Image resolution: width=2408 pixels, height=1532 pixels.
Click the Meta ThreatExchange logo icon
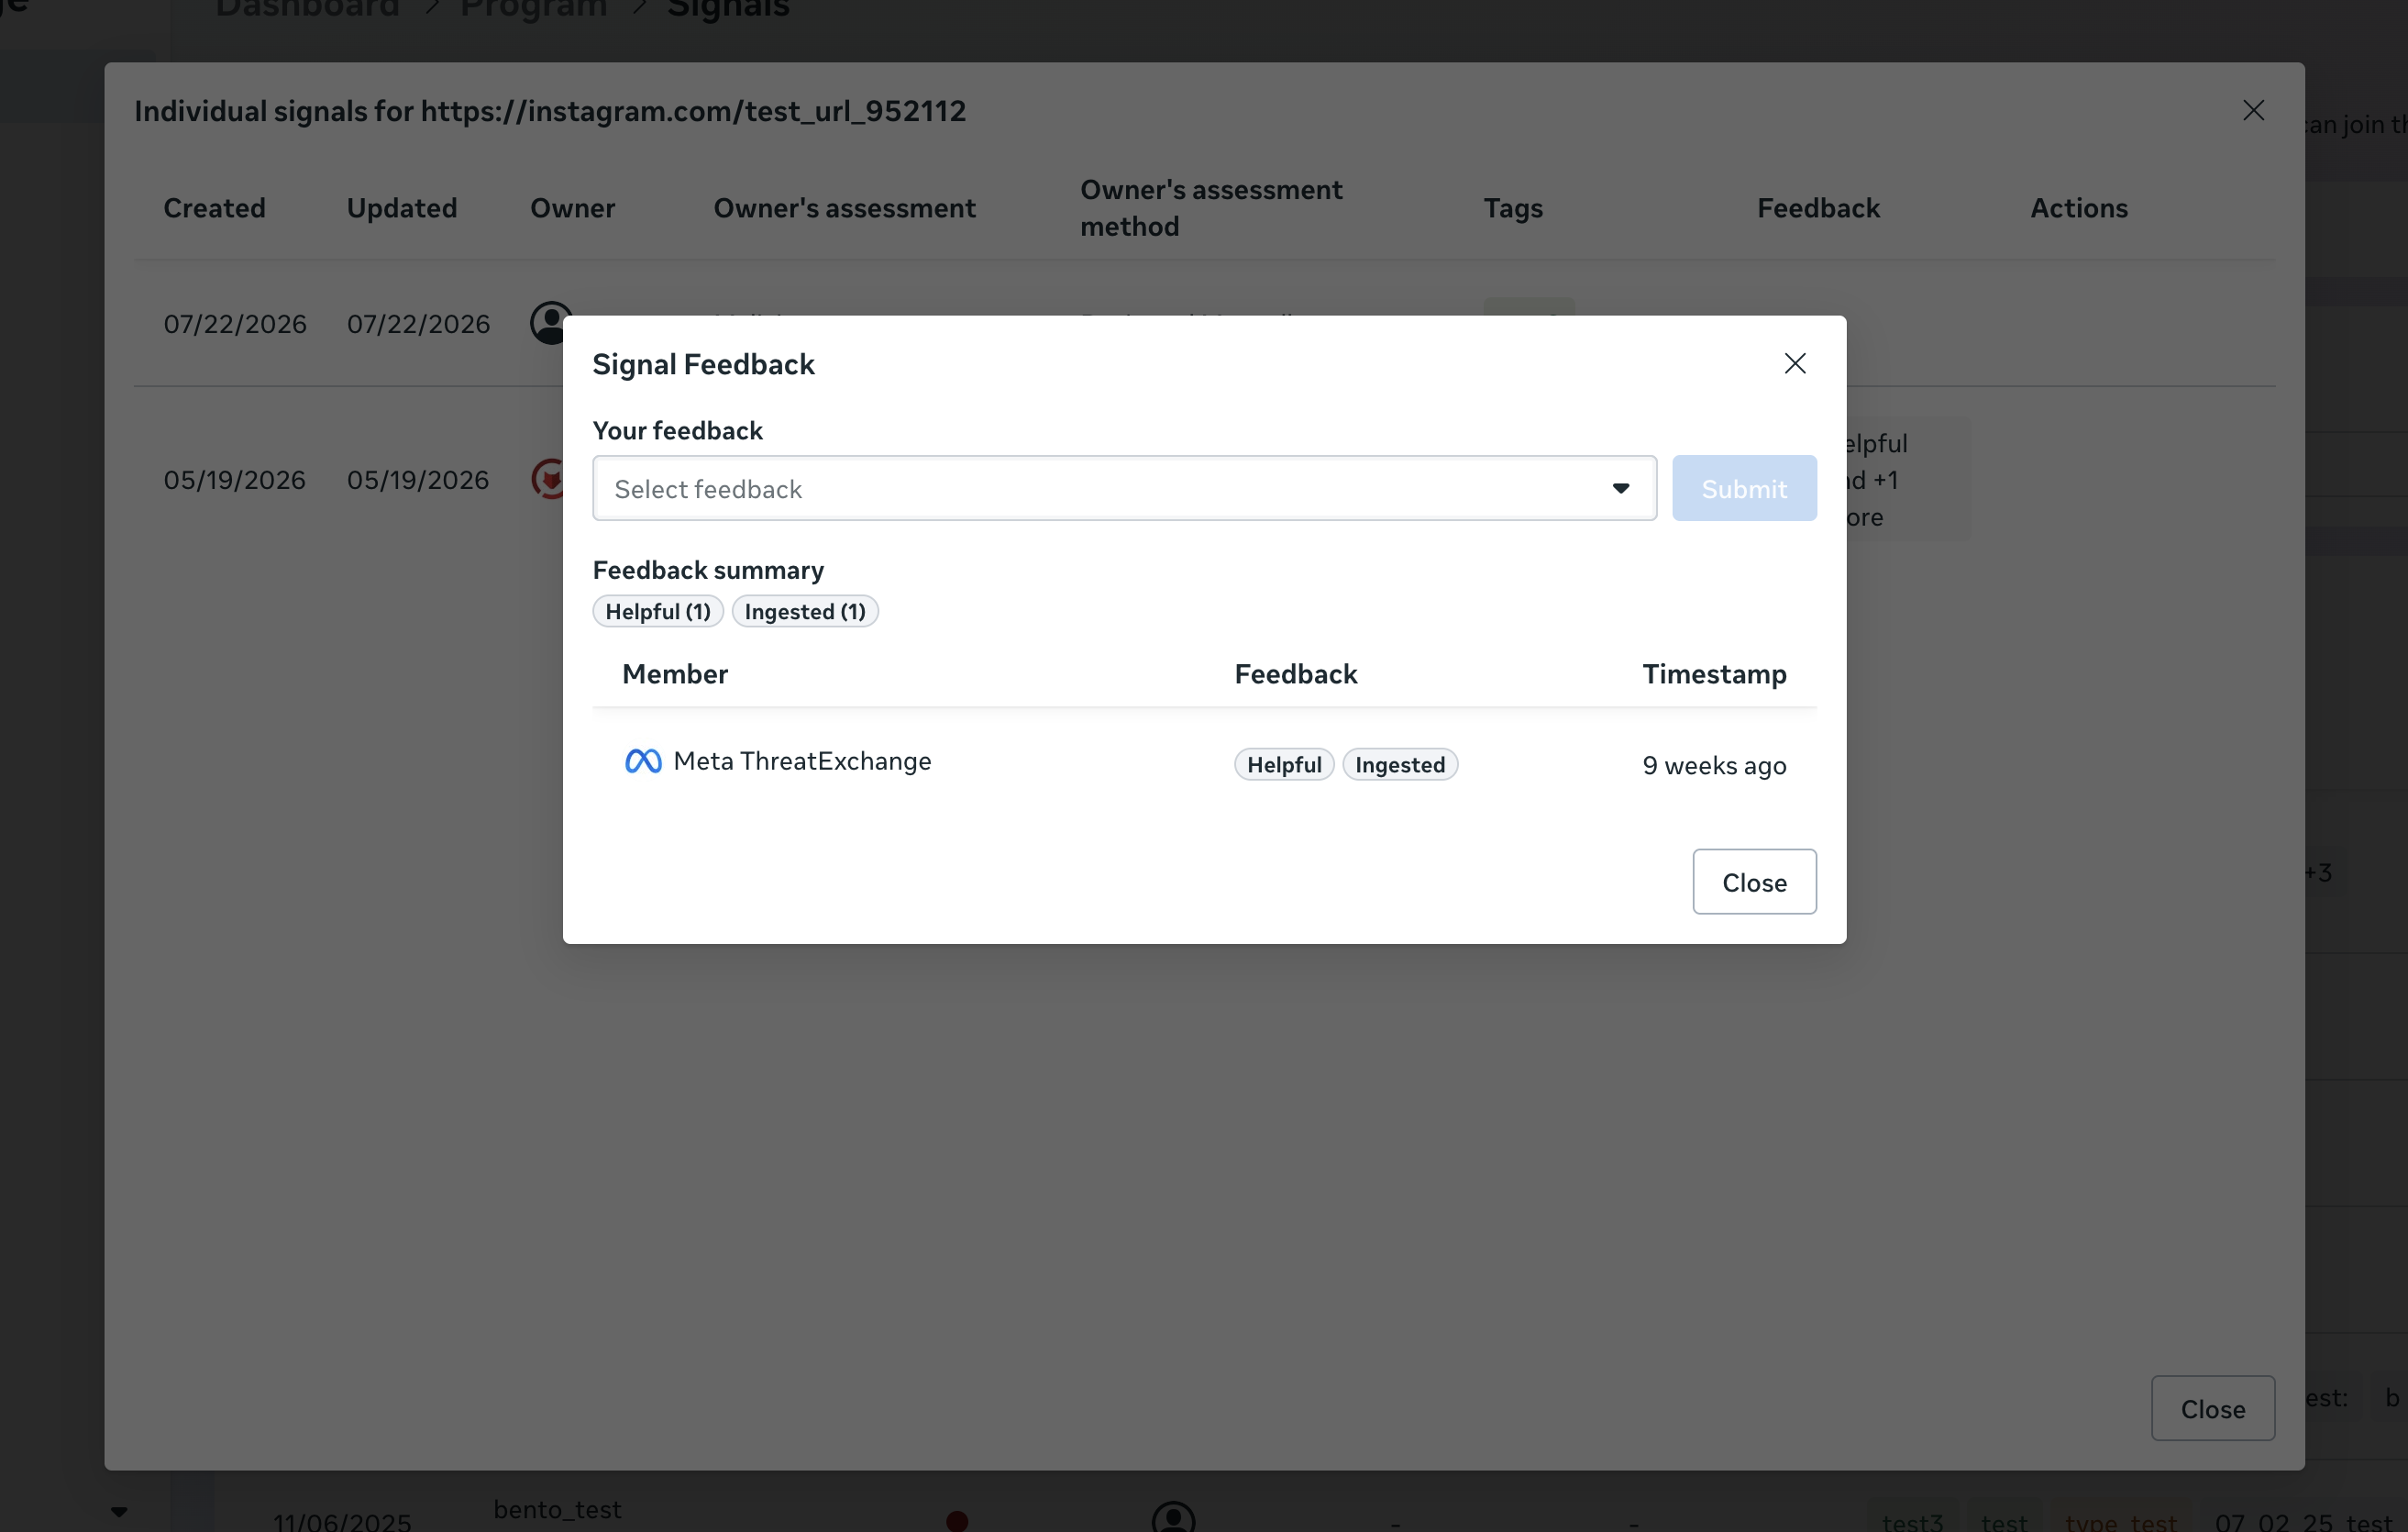(x=643, y=761)
